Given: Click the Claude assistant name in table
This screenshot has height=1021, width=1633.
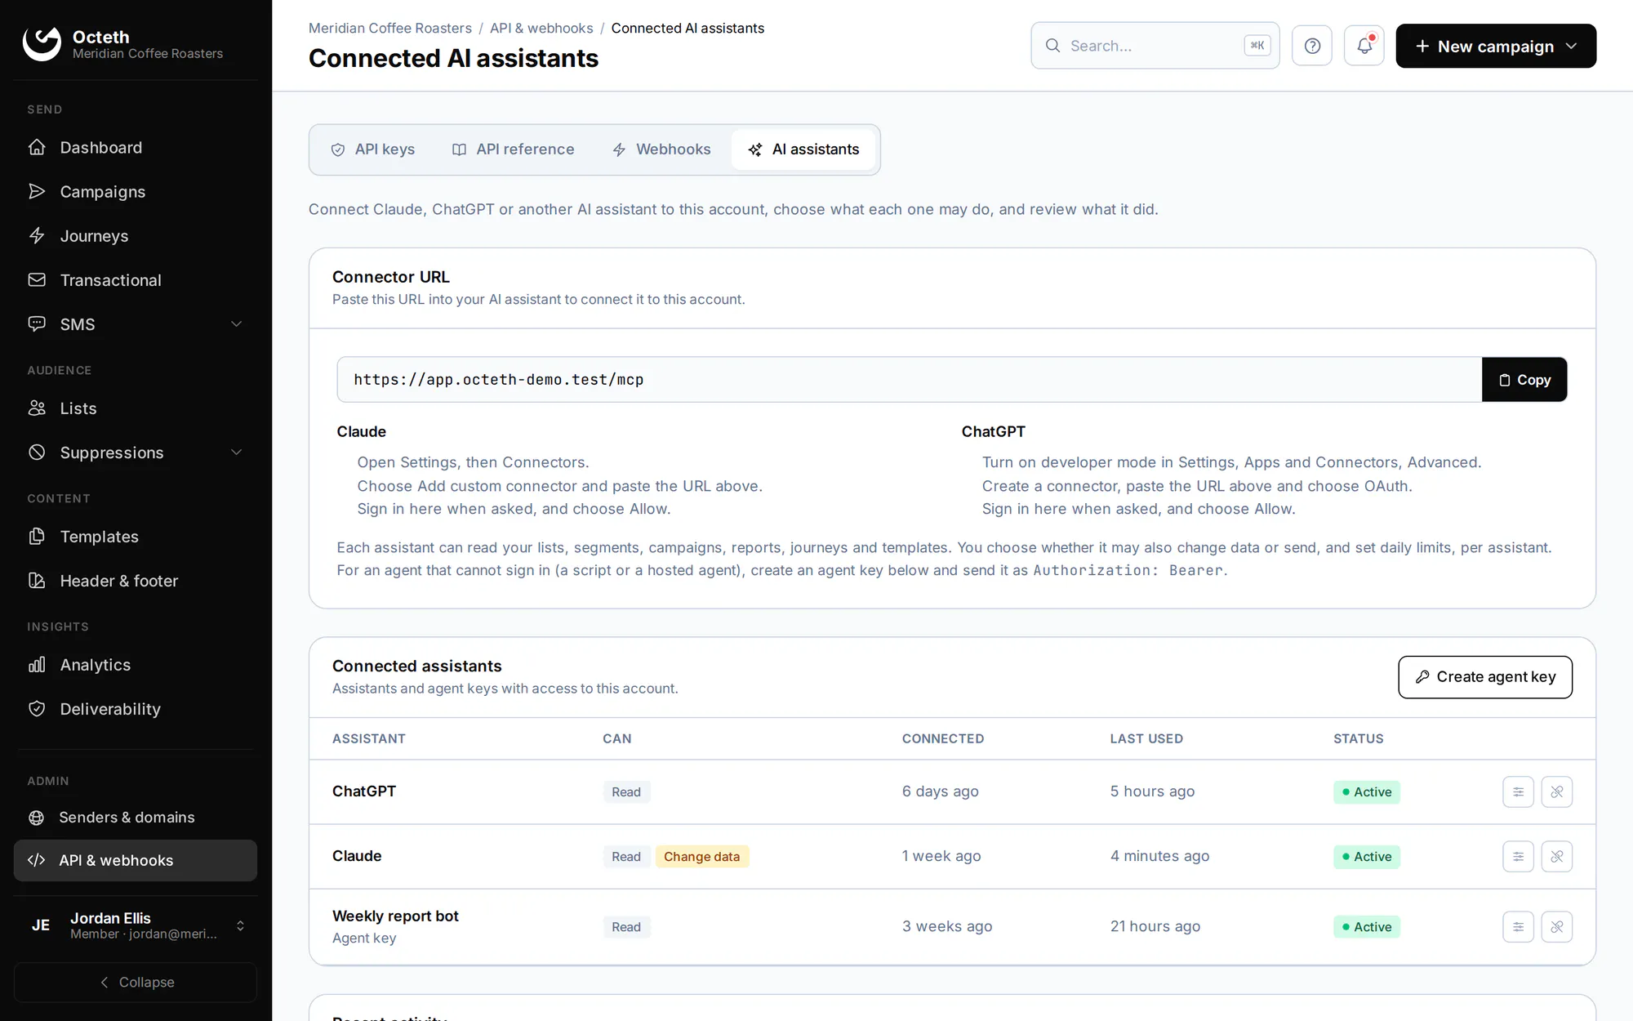Looking at the screenshot, I should pyautogui.click(x=357, y=856).
